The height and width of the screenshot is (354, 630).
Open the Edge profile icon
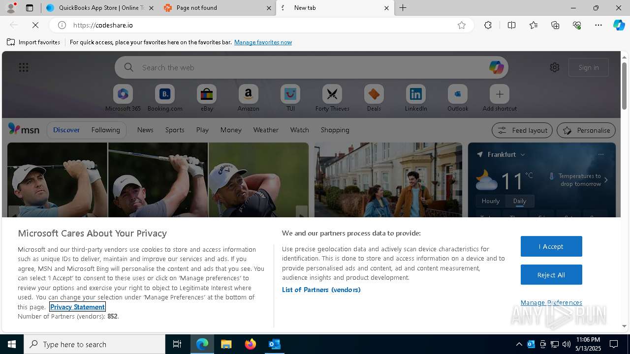pos(11,8)
